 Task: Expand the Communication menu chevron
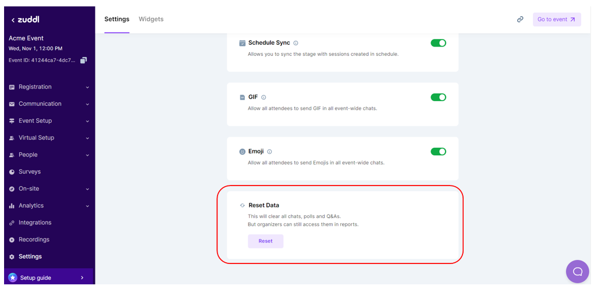coord(87,104)
